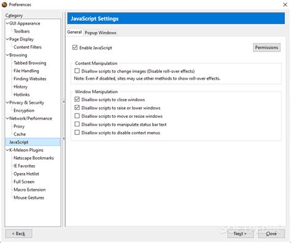
Task: Collapse the Network/Performance tree node
Action: (x=7, y=118)
